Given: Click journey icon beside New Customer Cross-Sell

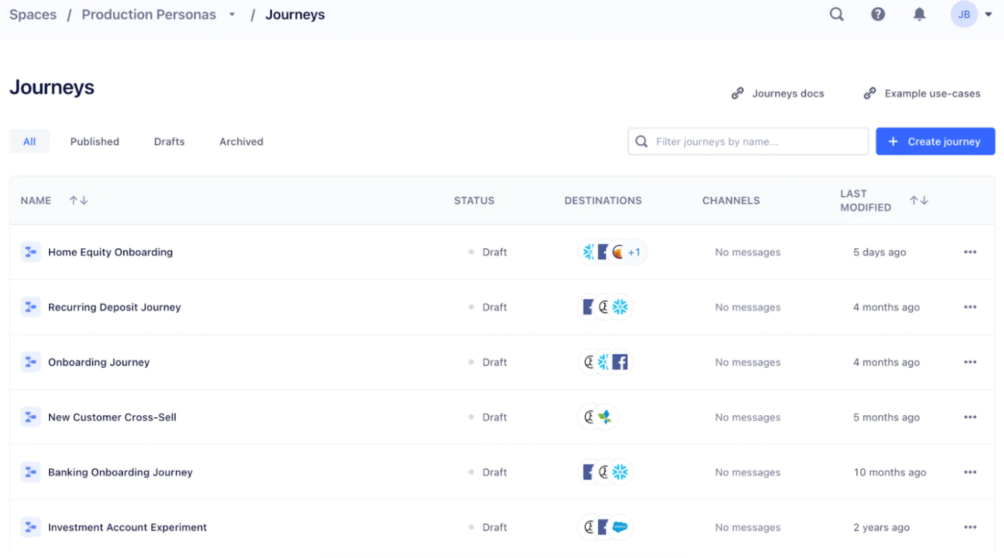Looking at the screenshot, I should (x=30, y=417).
